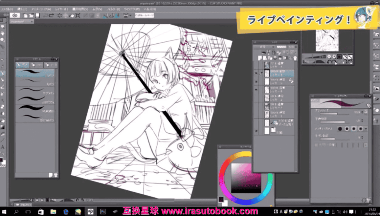Click the redo arrow in the top toolbar

pos(52,16)
